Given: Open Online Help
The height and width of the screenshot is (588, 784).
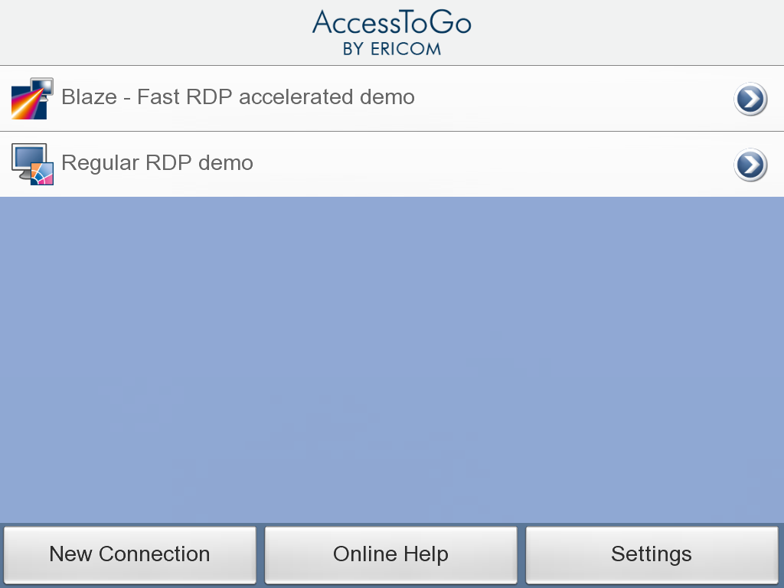Looking at the screenshot, I should tap(391, 554).
